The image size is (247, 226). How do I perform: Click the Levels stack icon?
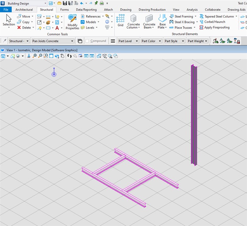(x=83, y=28)
